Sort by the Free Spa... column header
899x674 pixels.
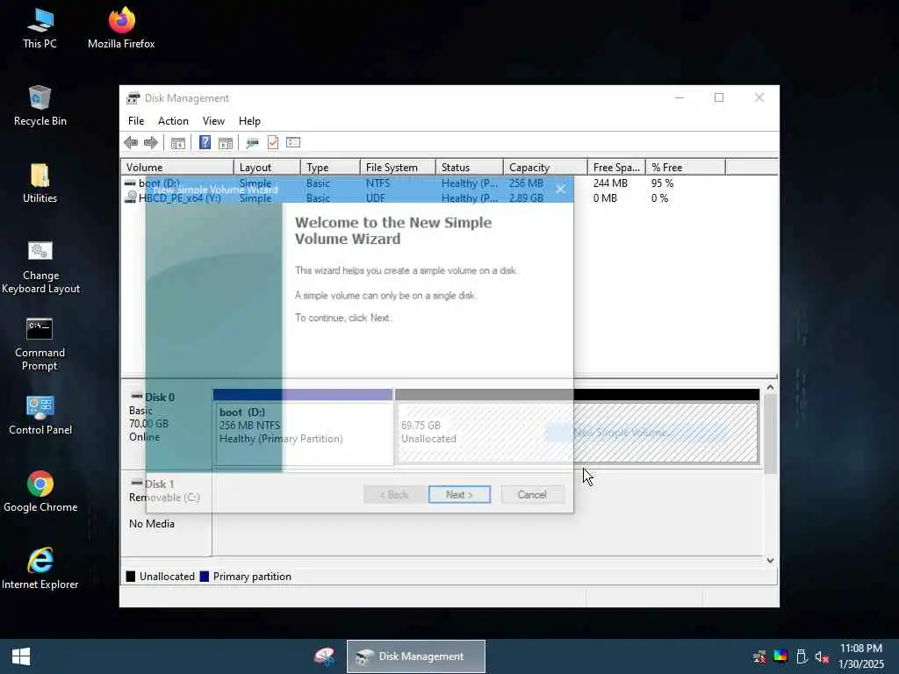[616, 168]
